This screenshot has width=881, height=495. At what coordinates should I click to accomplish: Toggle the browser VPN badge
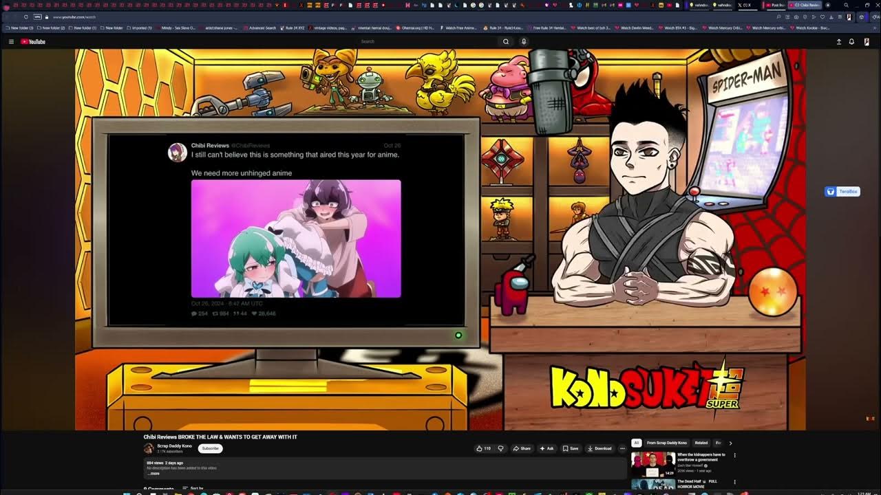pos(39,16)
